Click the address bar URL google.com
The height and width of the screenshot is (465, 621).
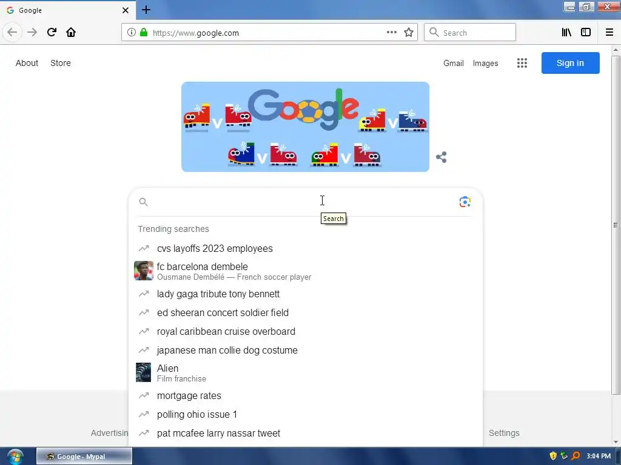point(196,33)
